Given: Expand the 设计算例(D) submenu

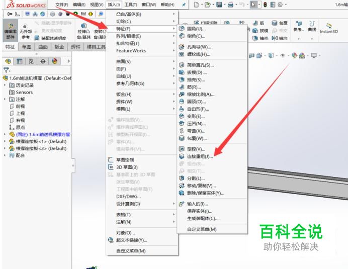Looking at the screenshot, I should click(x=142, y=204).
